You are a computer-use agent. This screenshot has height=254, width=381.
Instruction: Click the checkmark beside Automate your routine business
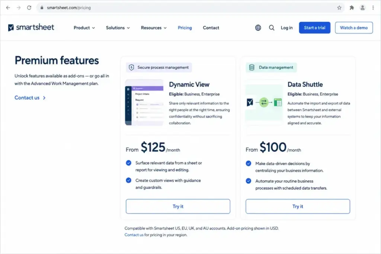click(248, 181)
